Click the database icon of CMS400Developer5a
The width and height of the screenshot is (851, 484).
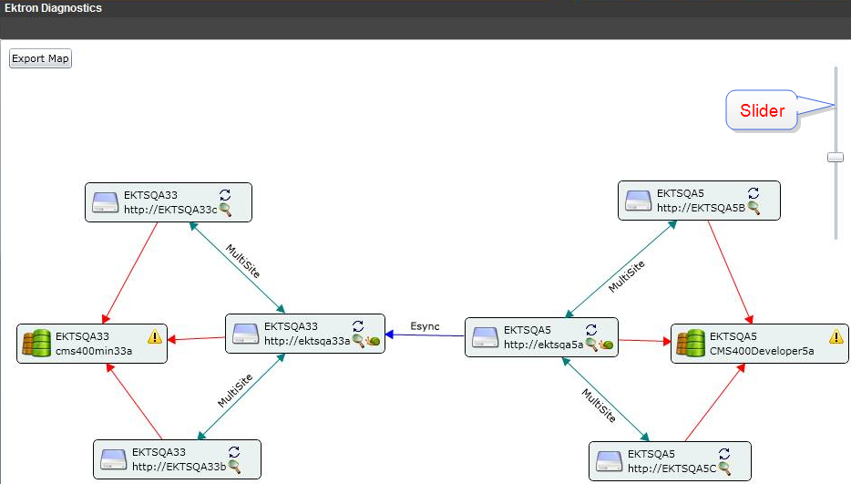tap(691, 344)
